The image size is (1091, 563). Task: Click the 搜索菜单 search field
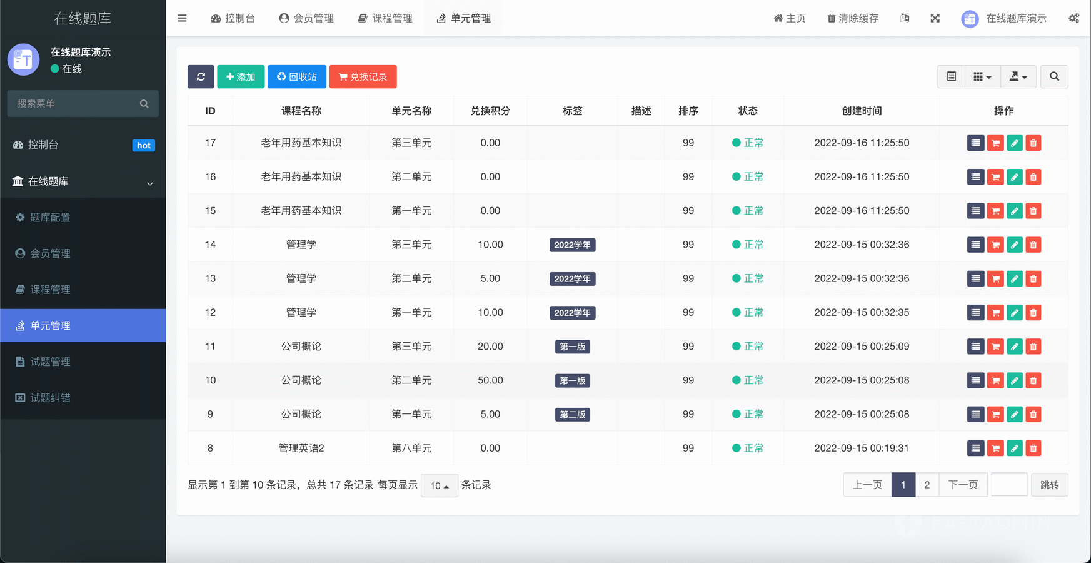75,104
